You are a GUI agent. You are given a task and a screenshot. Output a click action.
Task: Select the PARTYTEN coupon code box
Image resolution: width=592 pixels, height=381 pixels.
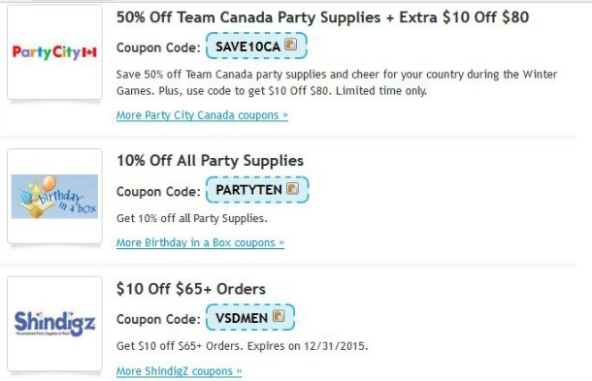pos(257,190)
